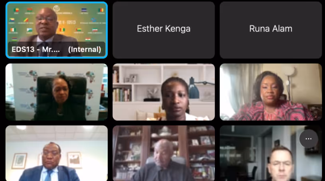
Task: Select the man in dark office tile
Action: coord(271,153)
